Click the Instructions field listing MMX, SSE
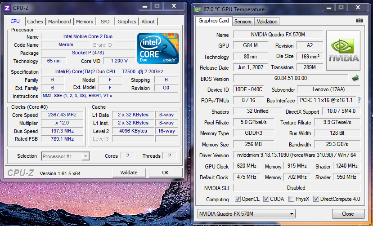Screen dimensions: 373x226 click(x=109, y=96)
